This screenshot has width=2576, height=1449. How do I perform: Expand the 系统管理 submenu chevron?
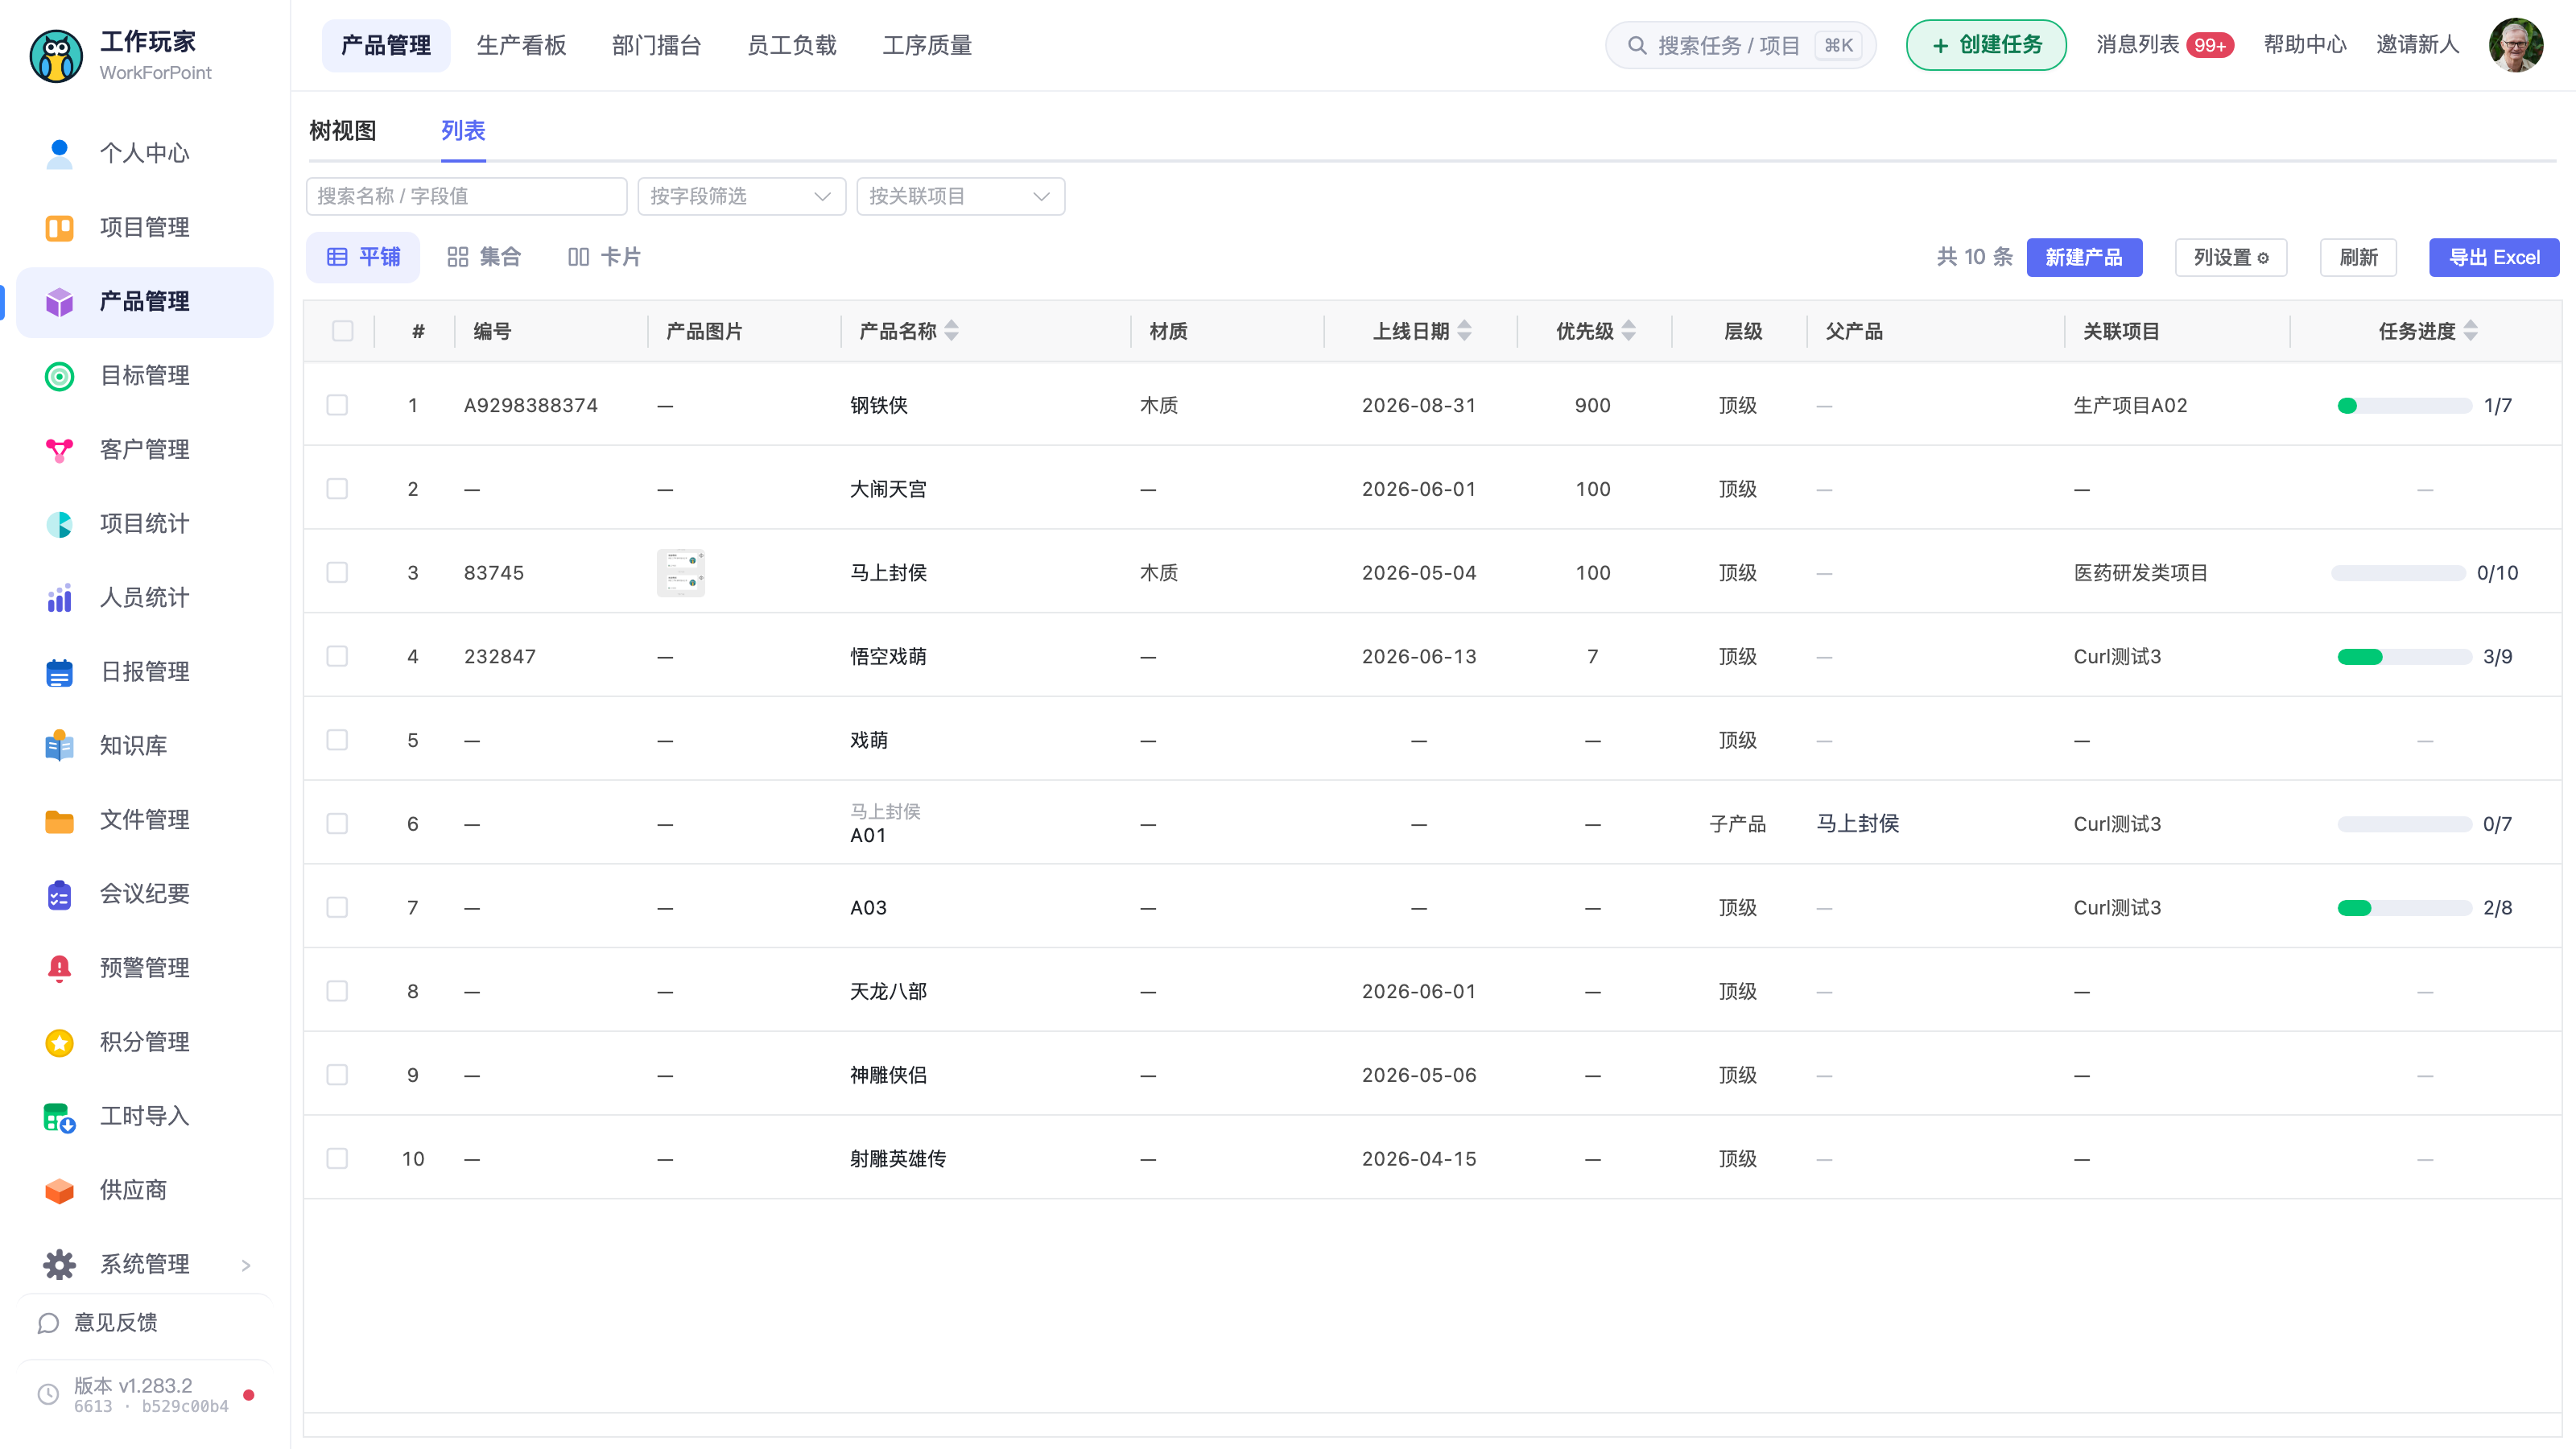(246, 1265)
